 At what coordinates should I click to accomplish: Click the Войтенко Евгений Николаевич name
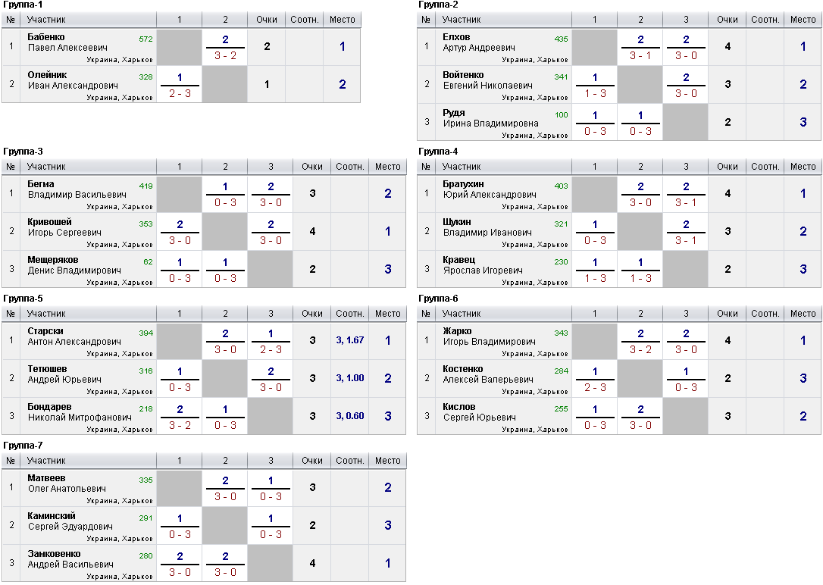487,80
